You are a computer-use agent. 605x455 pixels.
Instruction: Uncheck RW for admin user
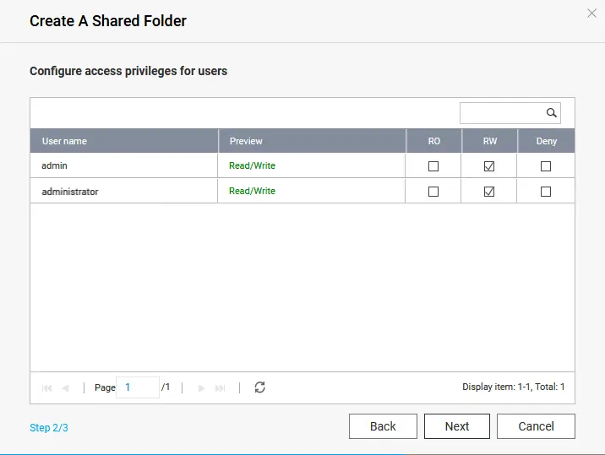coord(489,166)
